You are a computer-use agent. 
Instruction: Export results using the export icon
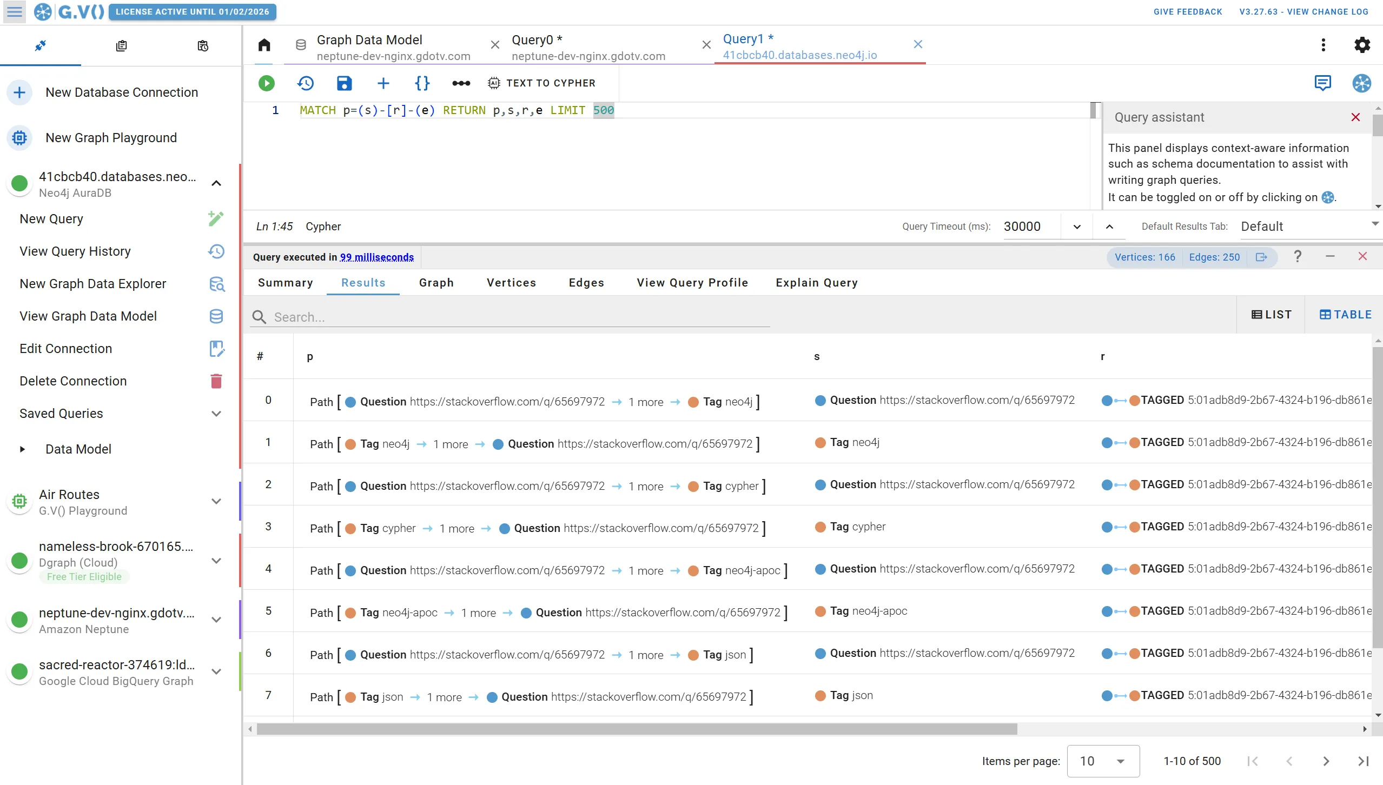(x=1261, y=257)
